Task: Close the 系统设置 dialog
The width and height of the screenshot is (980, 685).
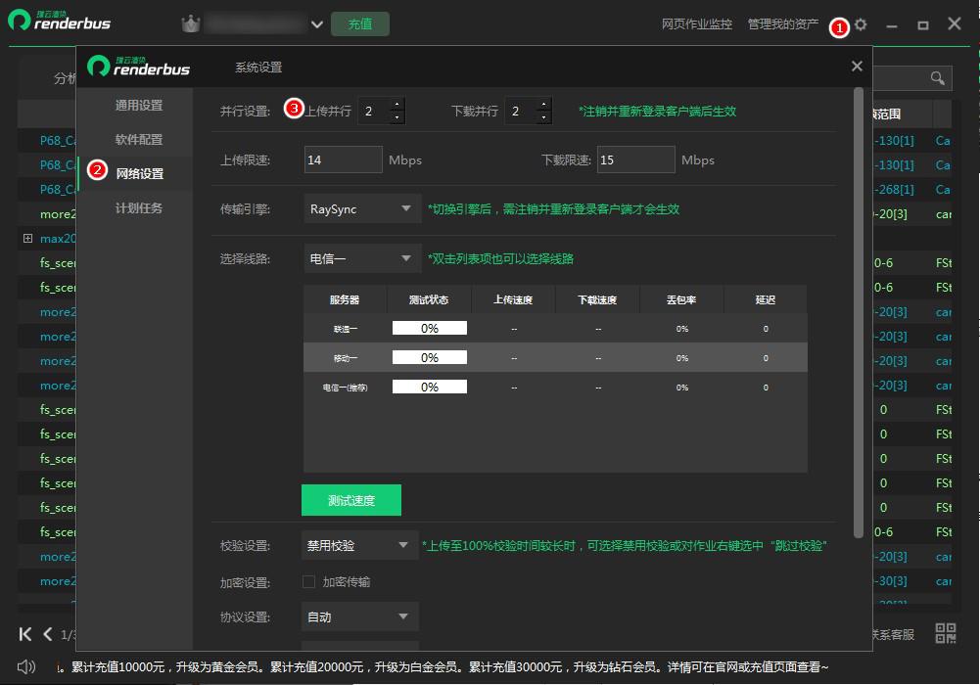Action: [x=857, y=67]
